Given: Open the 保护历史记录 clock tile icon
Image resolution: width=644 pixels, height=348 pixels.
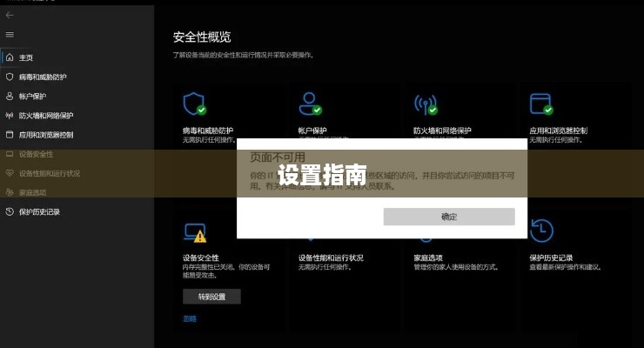Looking at the screenshot, I should pos(541,231).
